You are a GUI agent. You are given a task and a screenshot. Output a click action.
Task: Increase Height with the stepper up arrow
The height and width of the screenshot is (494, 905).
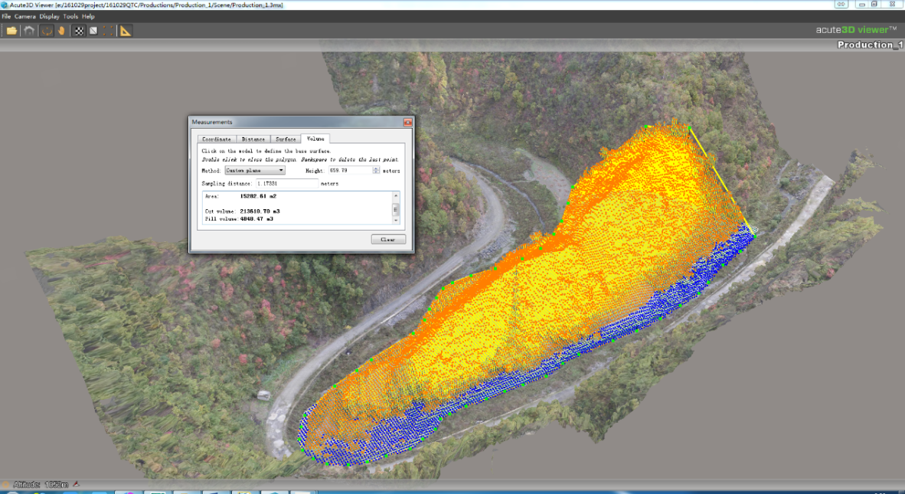pyautogui.click(x=376, y=168)
